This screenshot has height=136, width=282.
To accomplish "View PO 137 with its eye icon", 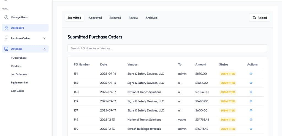I will tap(251, 110).
